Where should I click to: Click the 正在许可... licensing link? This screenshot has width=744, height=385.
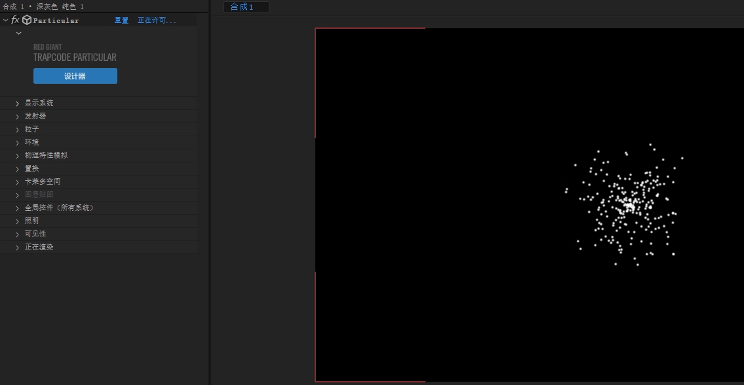[x=157, y=20]
